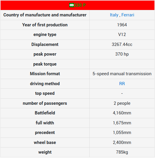Select the 1964 production year value
Viewport: 155px width, 158px height.
tap(122, 25)
